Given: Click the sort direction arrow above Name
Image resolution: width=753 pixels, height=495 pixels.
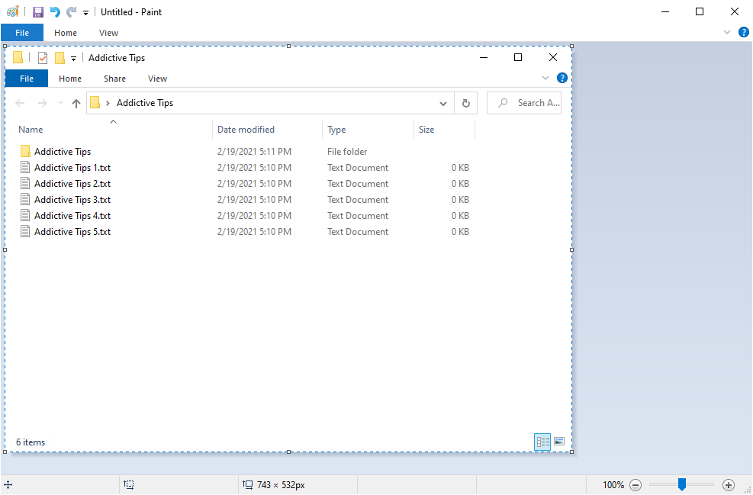Looking at the screenshot, I should tap(114, 121).
